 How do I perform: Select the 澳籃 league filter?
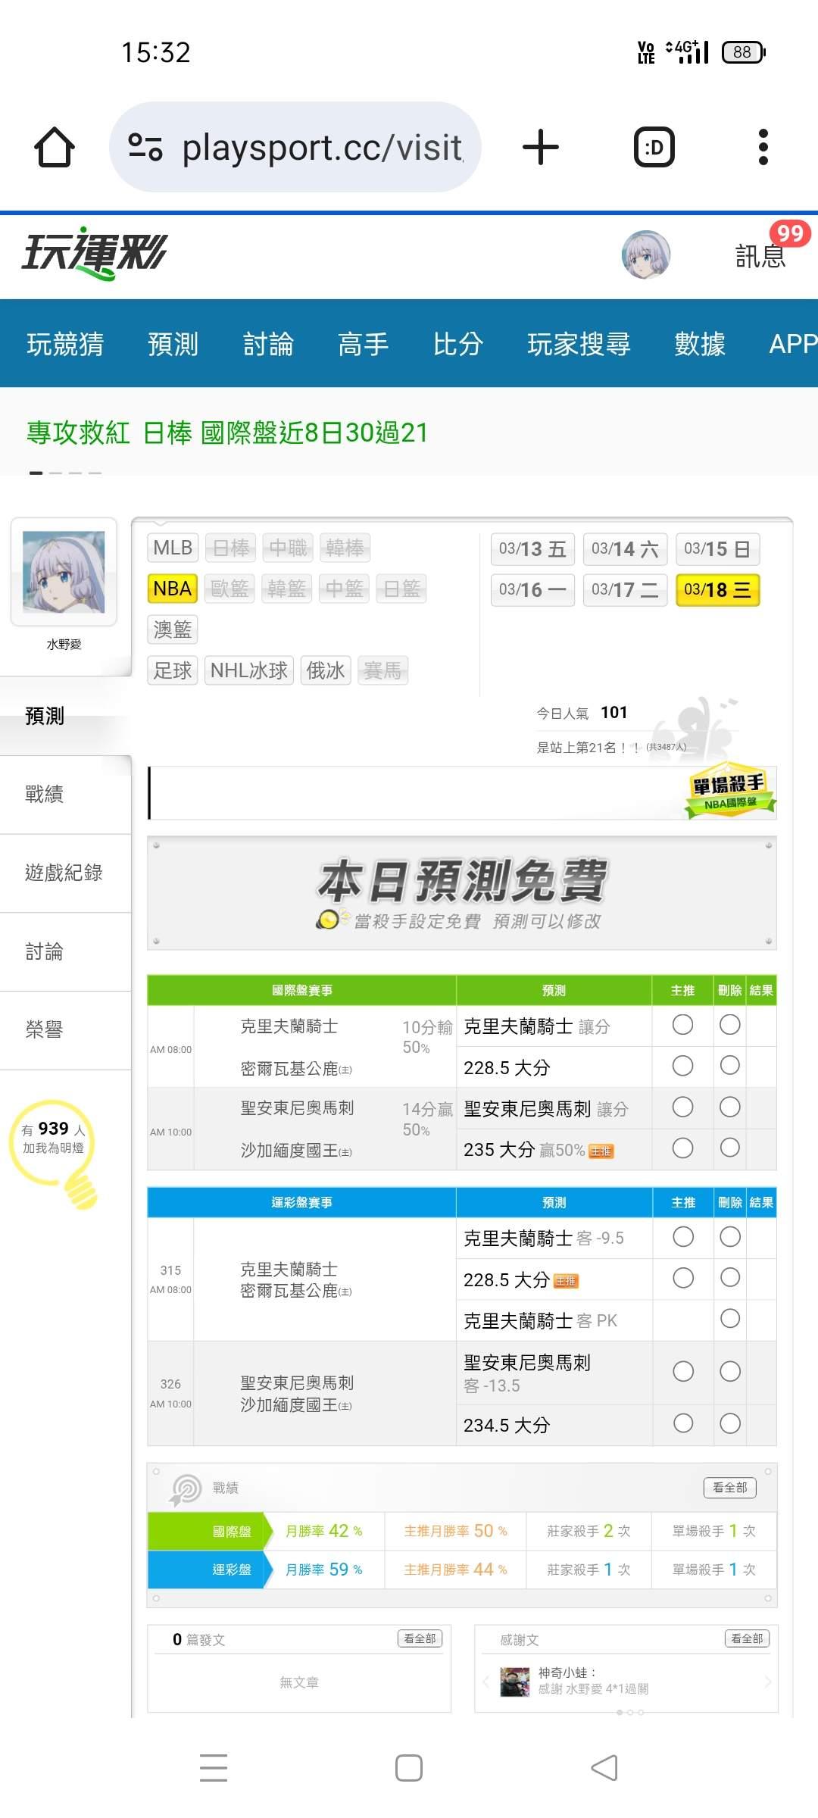pos(173,629)
